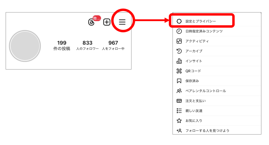Image resolution: width=269 pixels, height=145 pixels.
Task: Click the gray profile picture circle
Action: click(x=25, y=46)
